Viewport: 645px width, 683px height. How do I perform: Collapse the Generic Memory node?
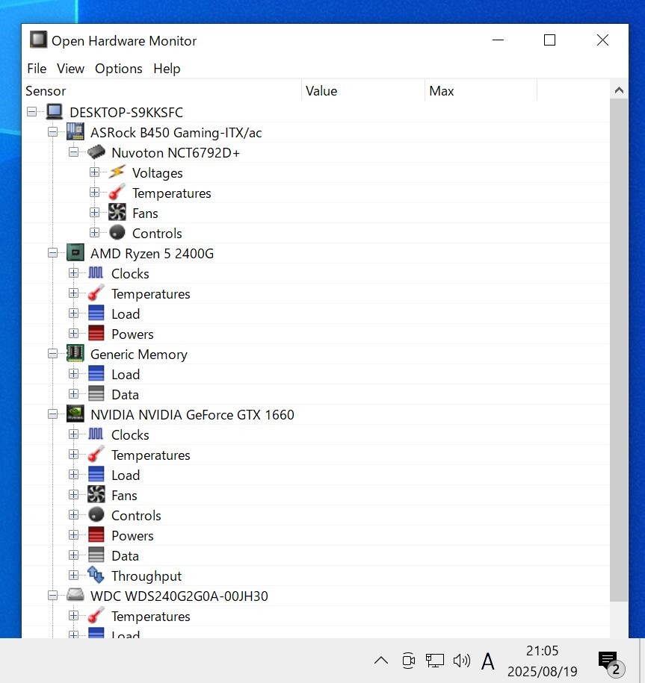pyautogui.click(x=53, y=354)
